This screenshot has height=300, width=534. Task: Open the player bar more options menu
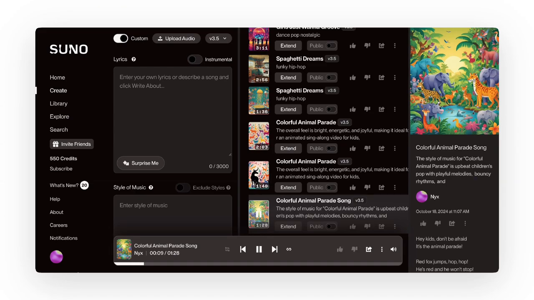click(382, 249)
